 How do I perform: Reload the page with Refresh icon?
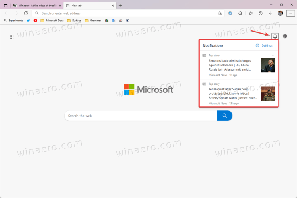pyautogui.click(x=26, y=13)
